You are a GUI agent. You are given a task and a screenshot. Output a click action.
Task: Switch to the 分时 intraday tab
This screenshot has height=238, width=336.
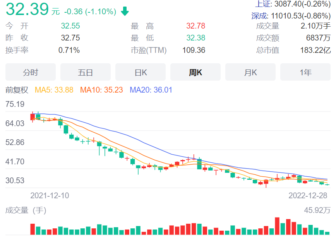pyautogui.click(x=31, y=72)
